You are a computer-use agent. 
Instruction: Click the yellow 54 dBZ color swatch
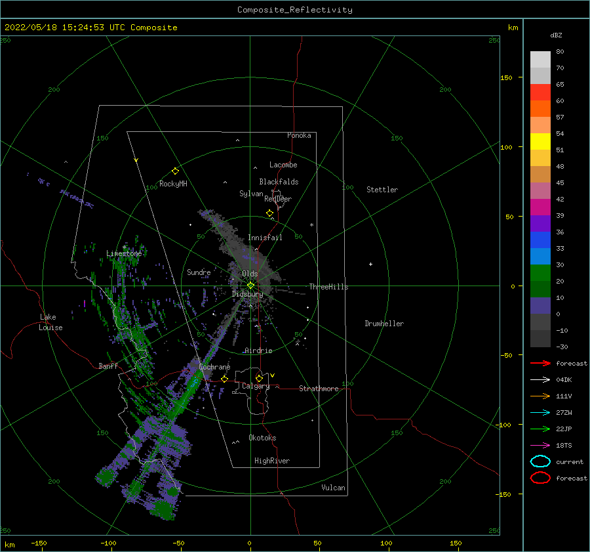(540, 141)
